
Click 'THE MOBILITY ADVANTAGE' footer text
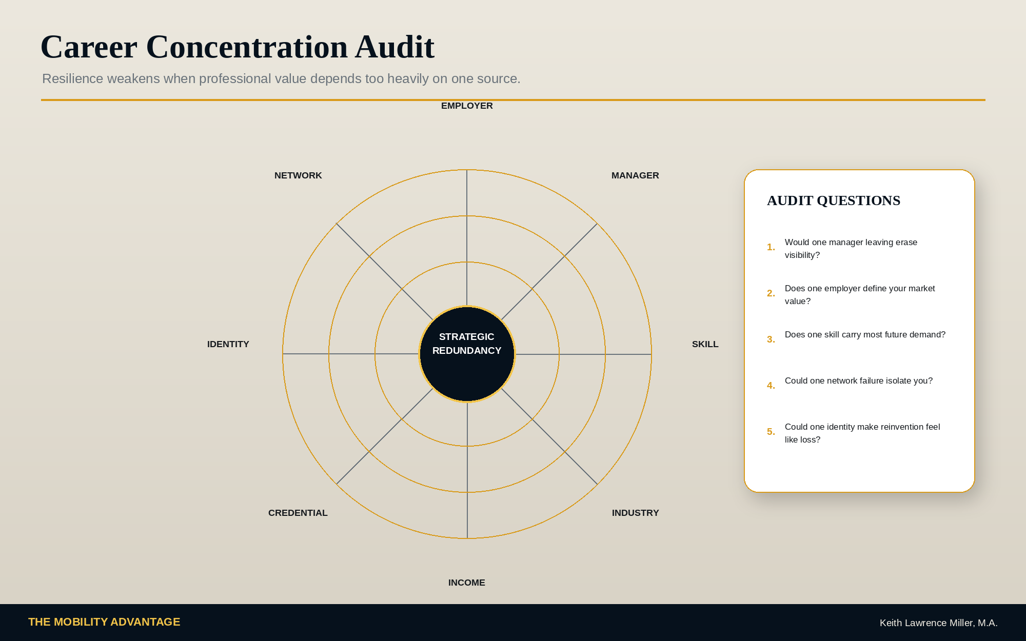pyautogui.click(x=104, y=622)
